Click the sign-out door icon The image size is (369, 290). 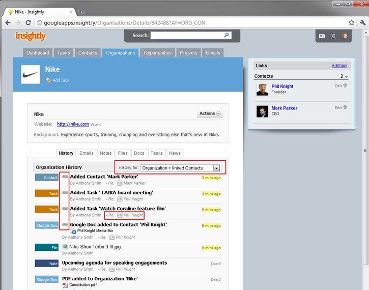(x=344, y=36)
